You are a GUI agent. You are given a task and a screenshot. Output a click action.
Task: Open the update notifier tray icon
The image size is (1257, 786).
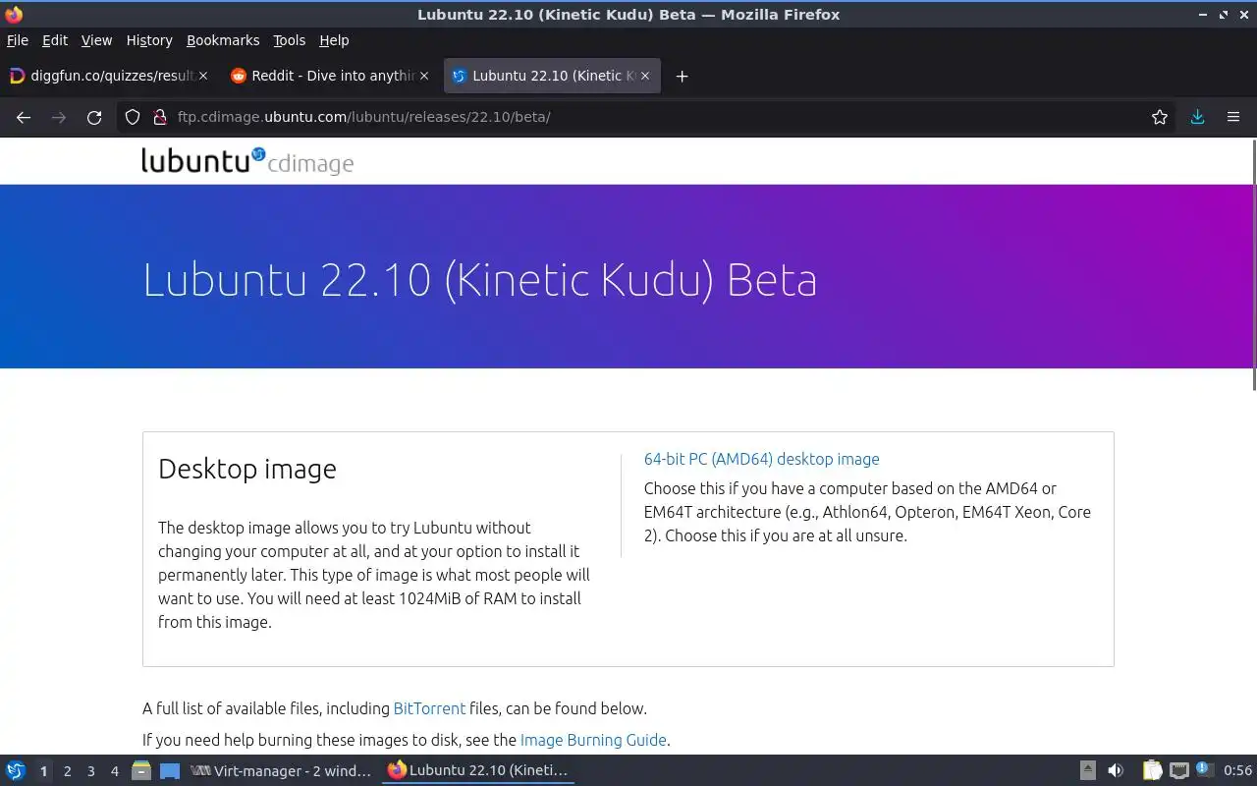tap(1205, 770)
